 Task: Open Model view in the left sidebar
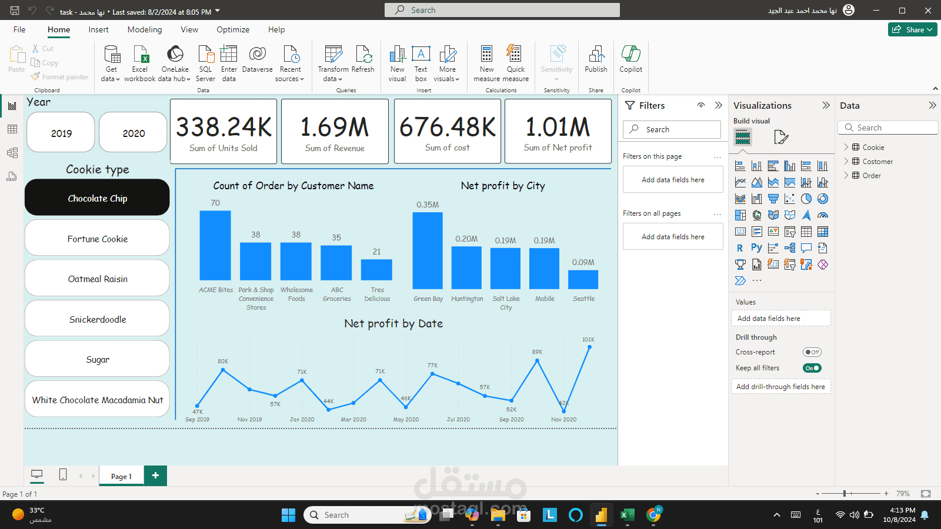[x=12, y=153]
